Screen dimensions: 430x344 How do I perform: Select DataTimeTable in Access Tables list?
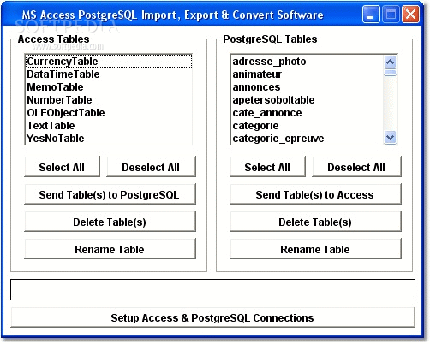109,74
